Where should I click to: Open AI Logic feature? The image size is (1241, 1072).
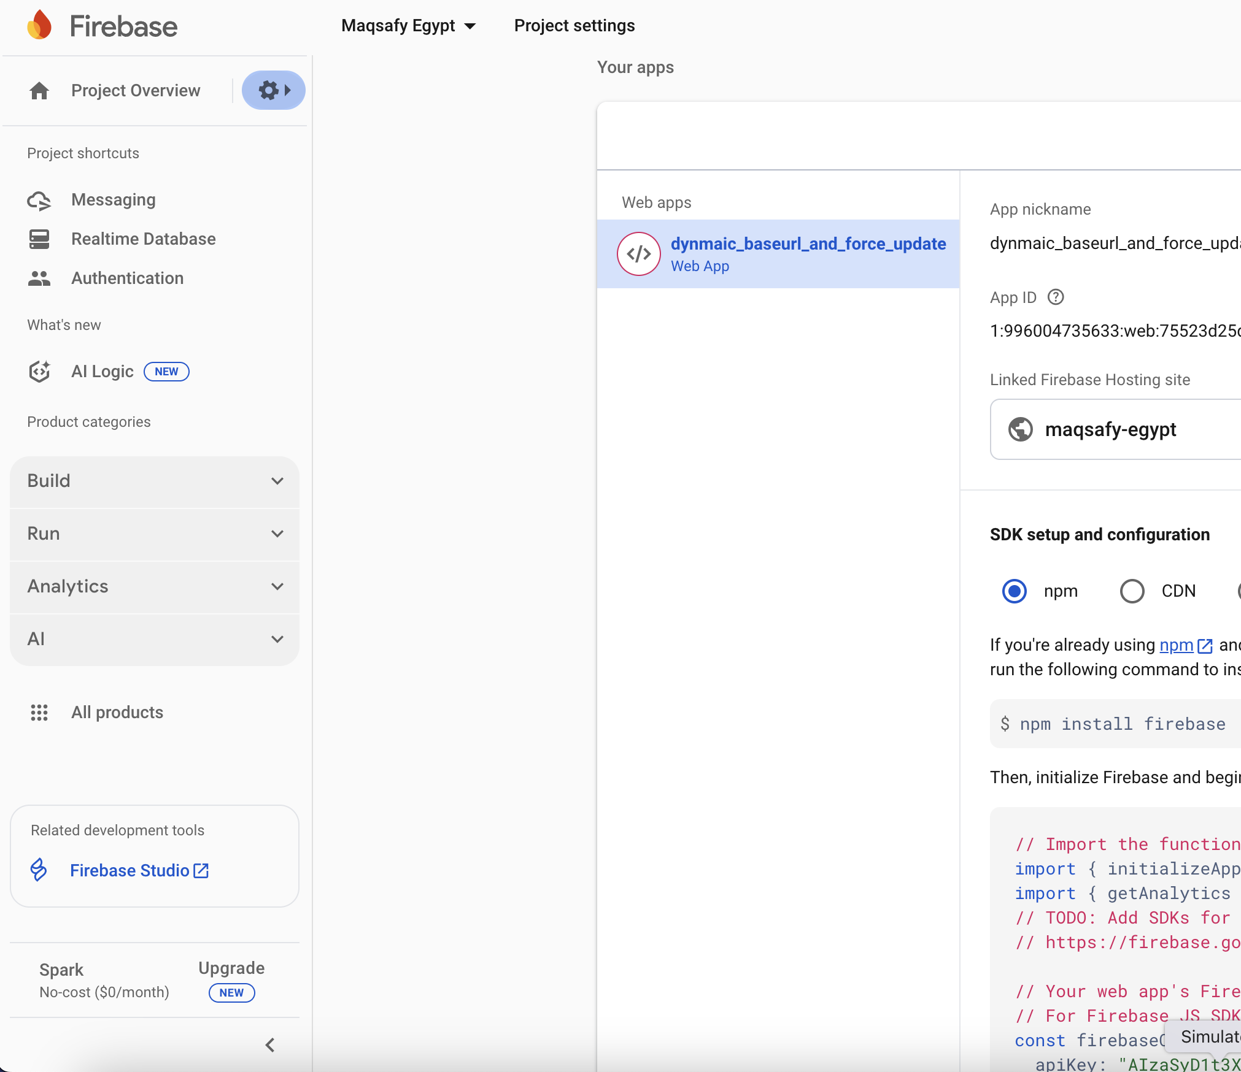102,372
